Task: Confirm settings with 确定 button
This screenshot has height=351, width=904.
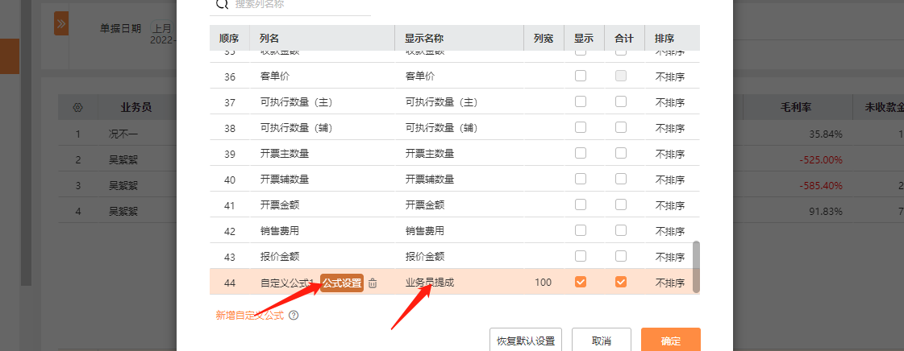Action: tap(670, 341)
